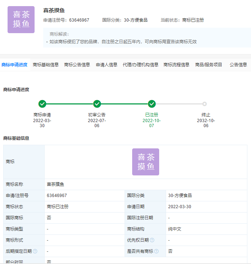
Task: Open the 代理/办理机构信息 tab
Action: (x=140, y=65)
